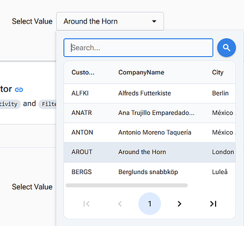244x226 pixels.
Task: Click the link anchor icon beside heading
Action: point(19,89)
